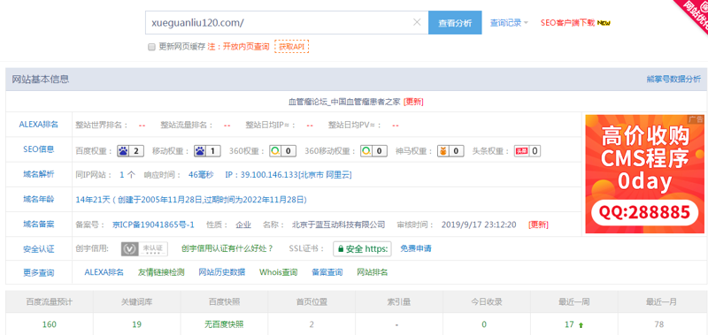The width and height of the screenshot is (708, 335).
Task: Click the SEO信息 row label
Action: [x=38, y=149]
